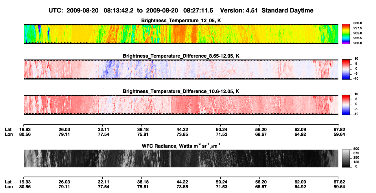
Task: Click latitude 32.11 on the upper axis
Action: [x=104, y=129]
